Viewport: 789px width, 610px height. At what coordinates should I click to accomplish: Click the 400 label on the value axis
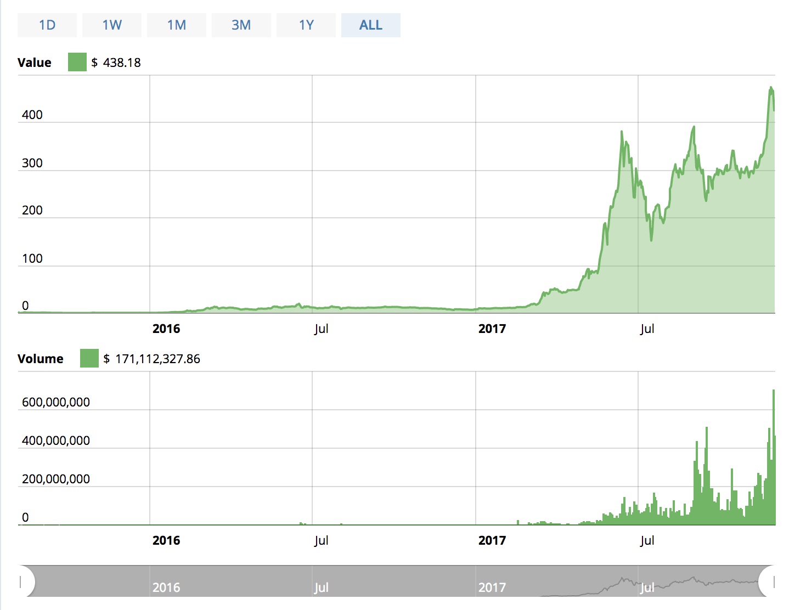click(32, 115)
